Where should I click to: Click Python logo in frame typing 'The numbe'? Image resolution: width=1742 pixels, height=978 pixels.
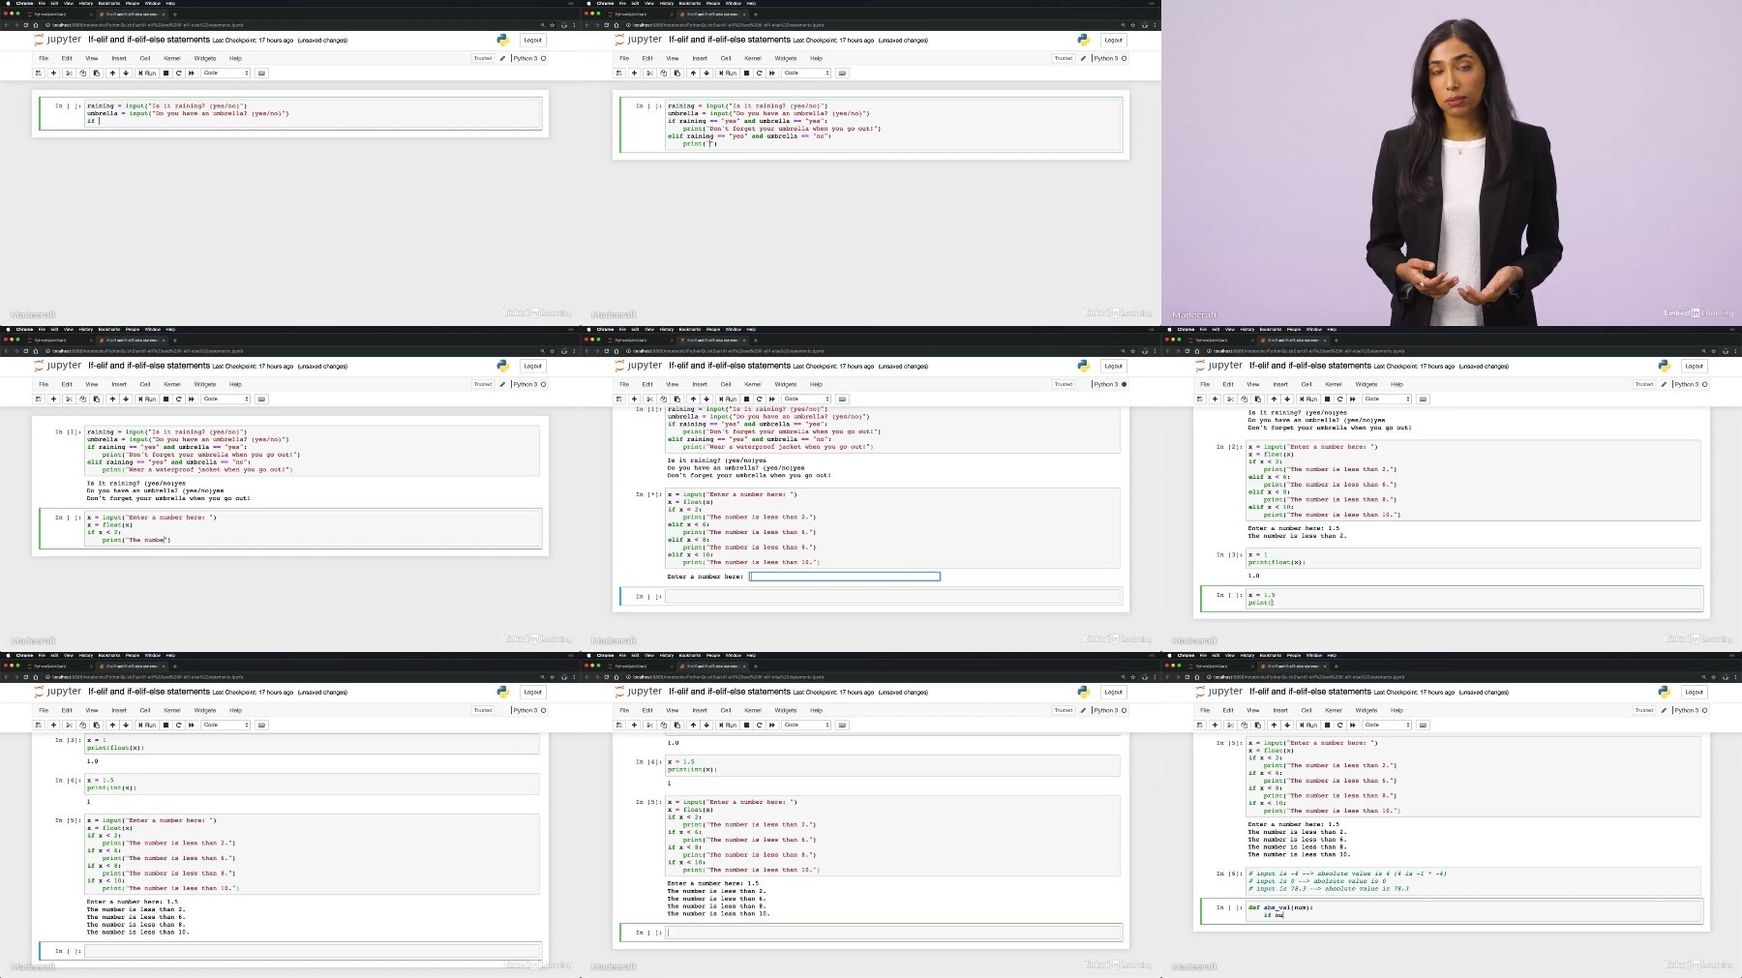(x=502, y=366)
